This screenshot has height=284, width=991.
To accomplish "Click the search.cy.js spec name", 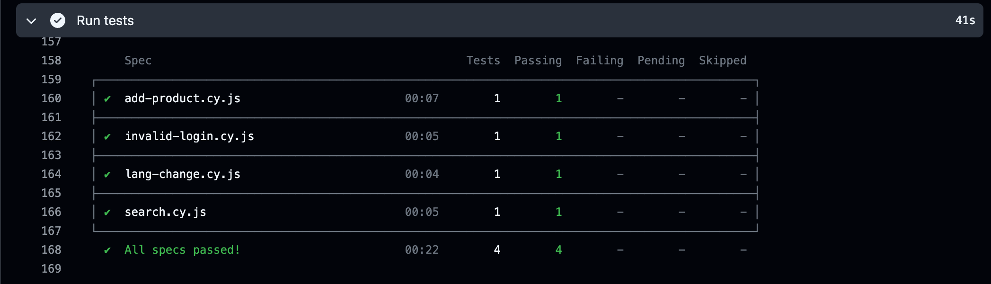I will (165, 212).
